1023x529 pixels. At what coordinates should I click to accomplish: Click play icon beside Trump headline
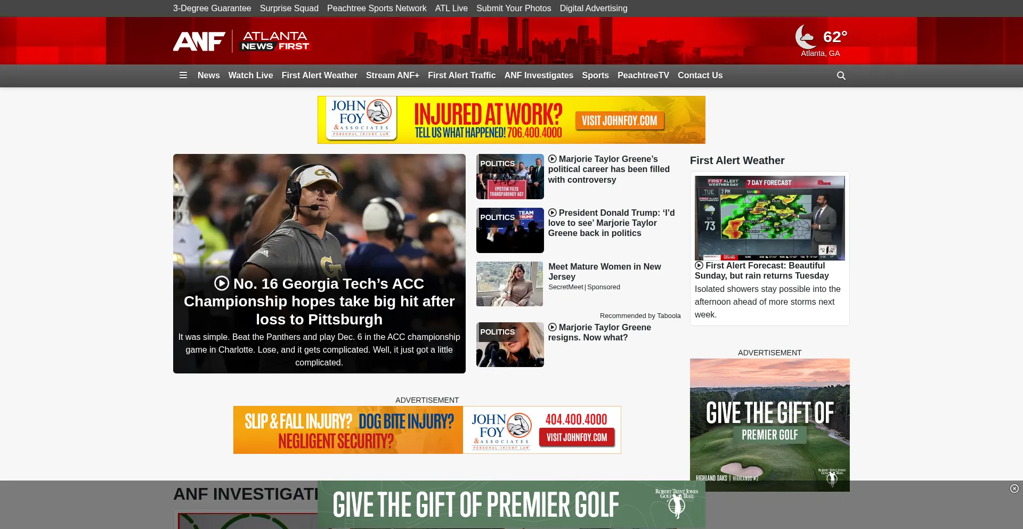tap(553, 213)
